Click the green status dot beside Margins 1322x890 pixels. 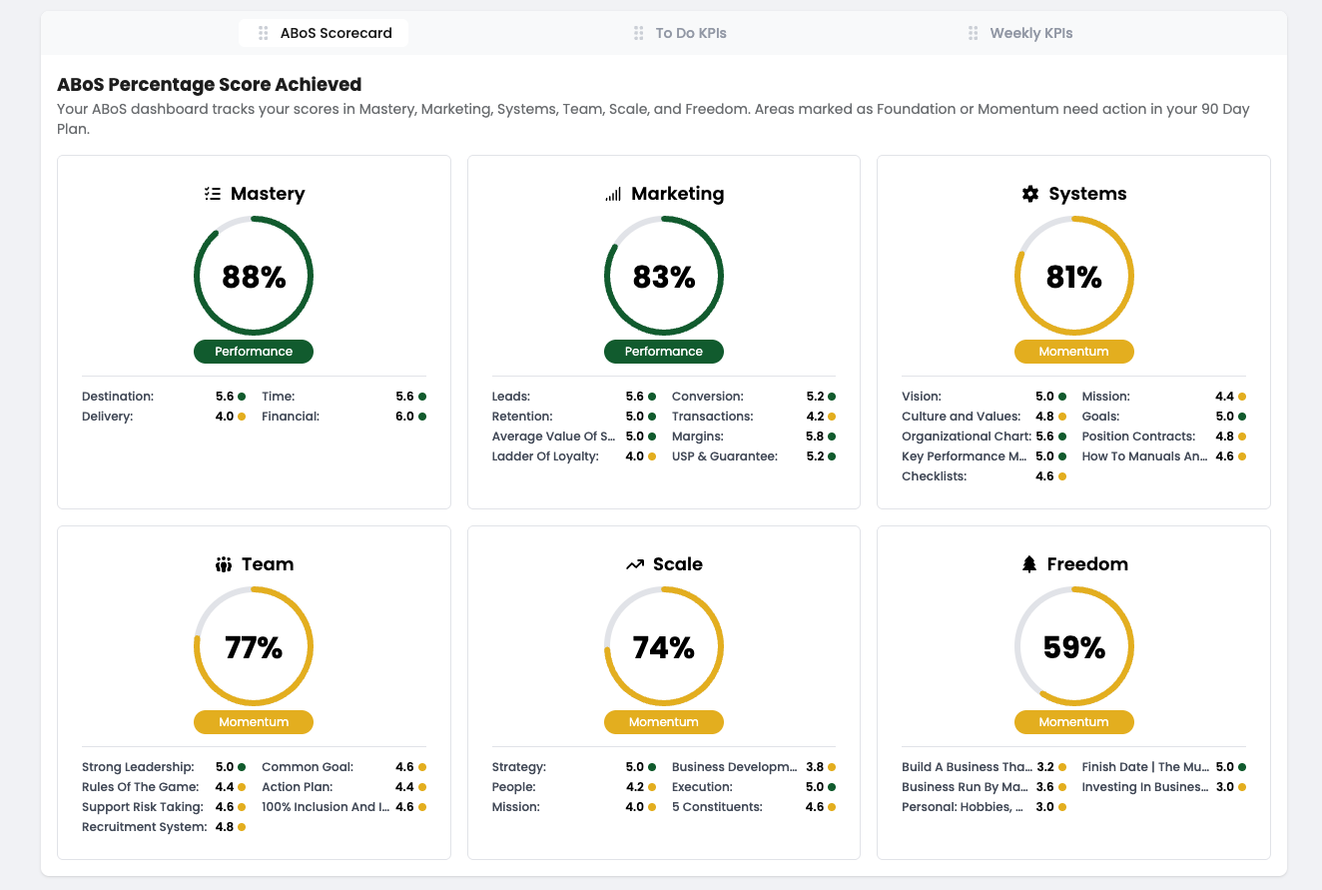pos(832,437)
